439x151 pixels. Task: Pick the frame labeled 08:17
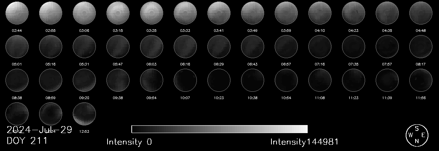(x=421, y=47)
